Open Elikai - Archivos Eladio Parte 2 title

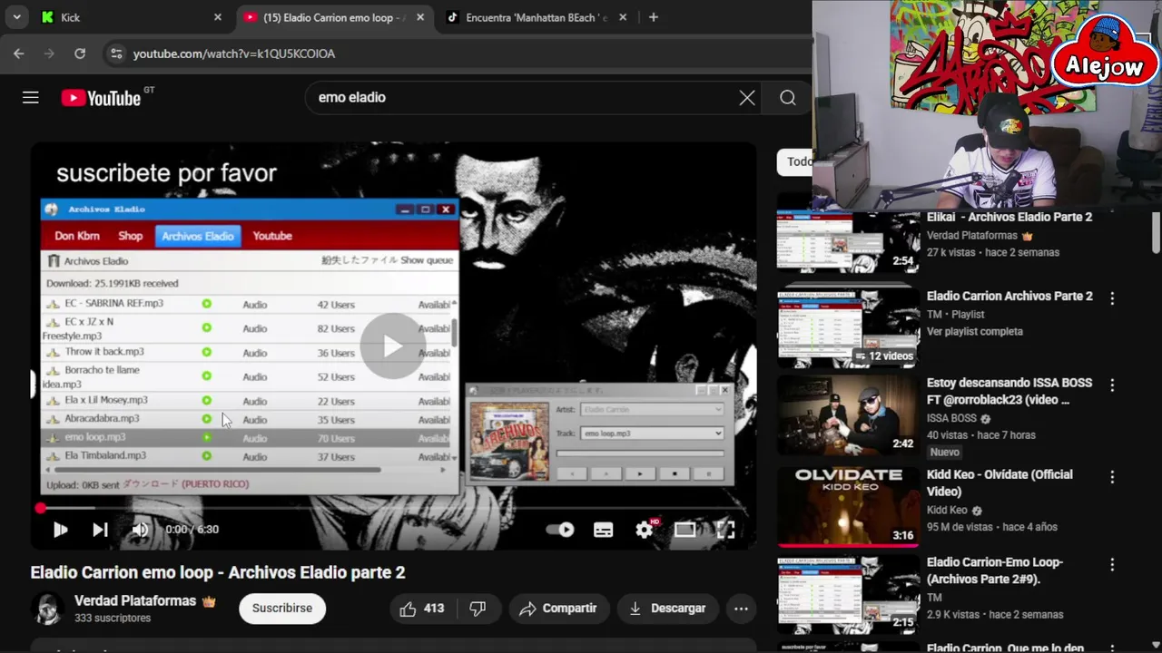(x=1009, y=218)
